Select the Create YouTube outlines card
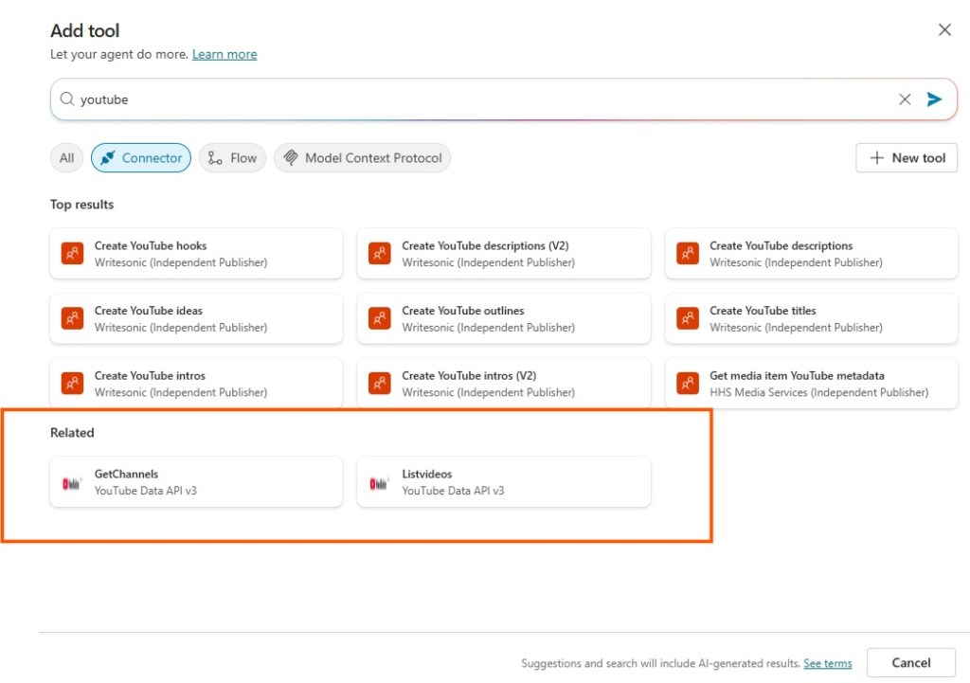The image size is (970, 683). [x=503, y=319]
